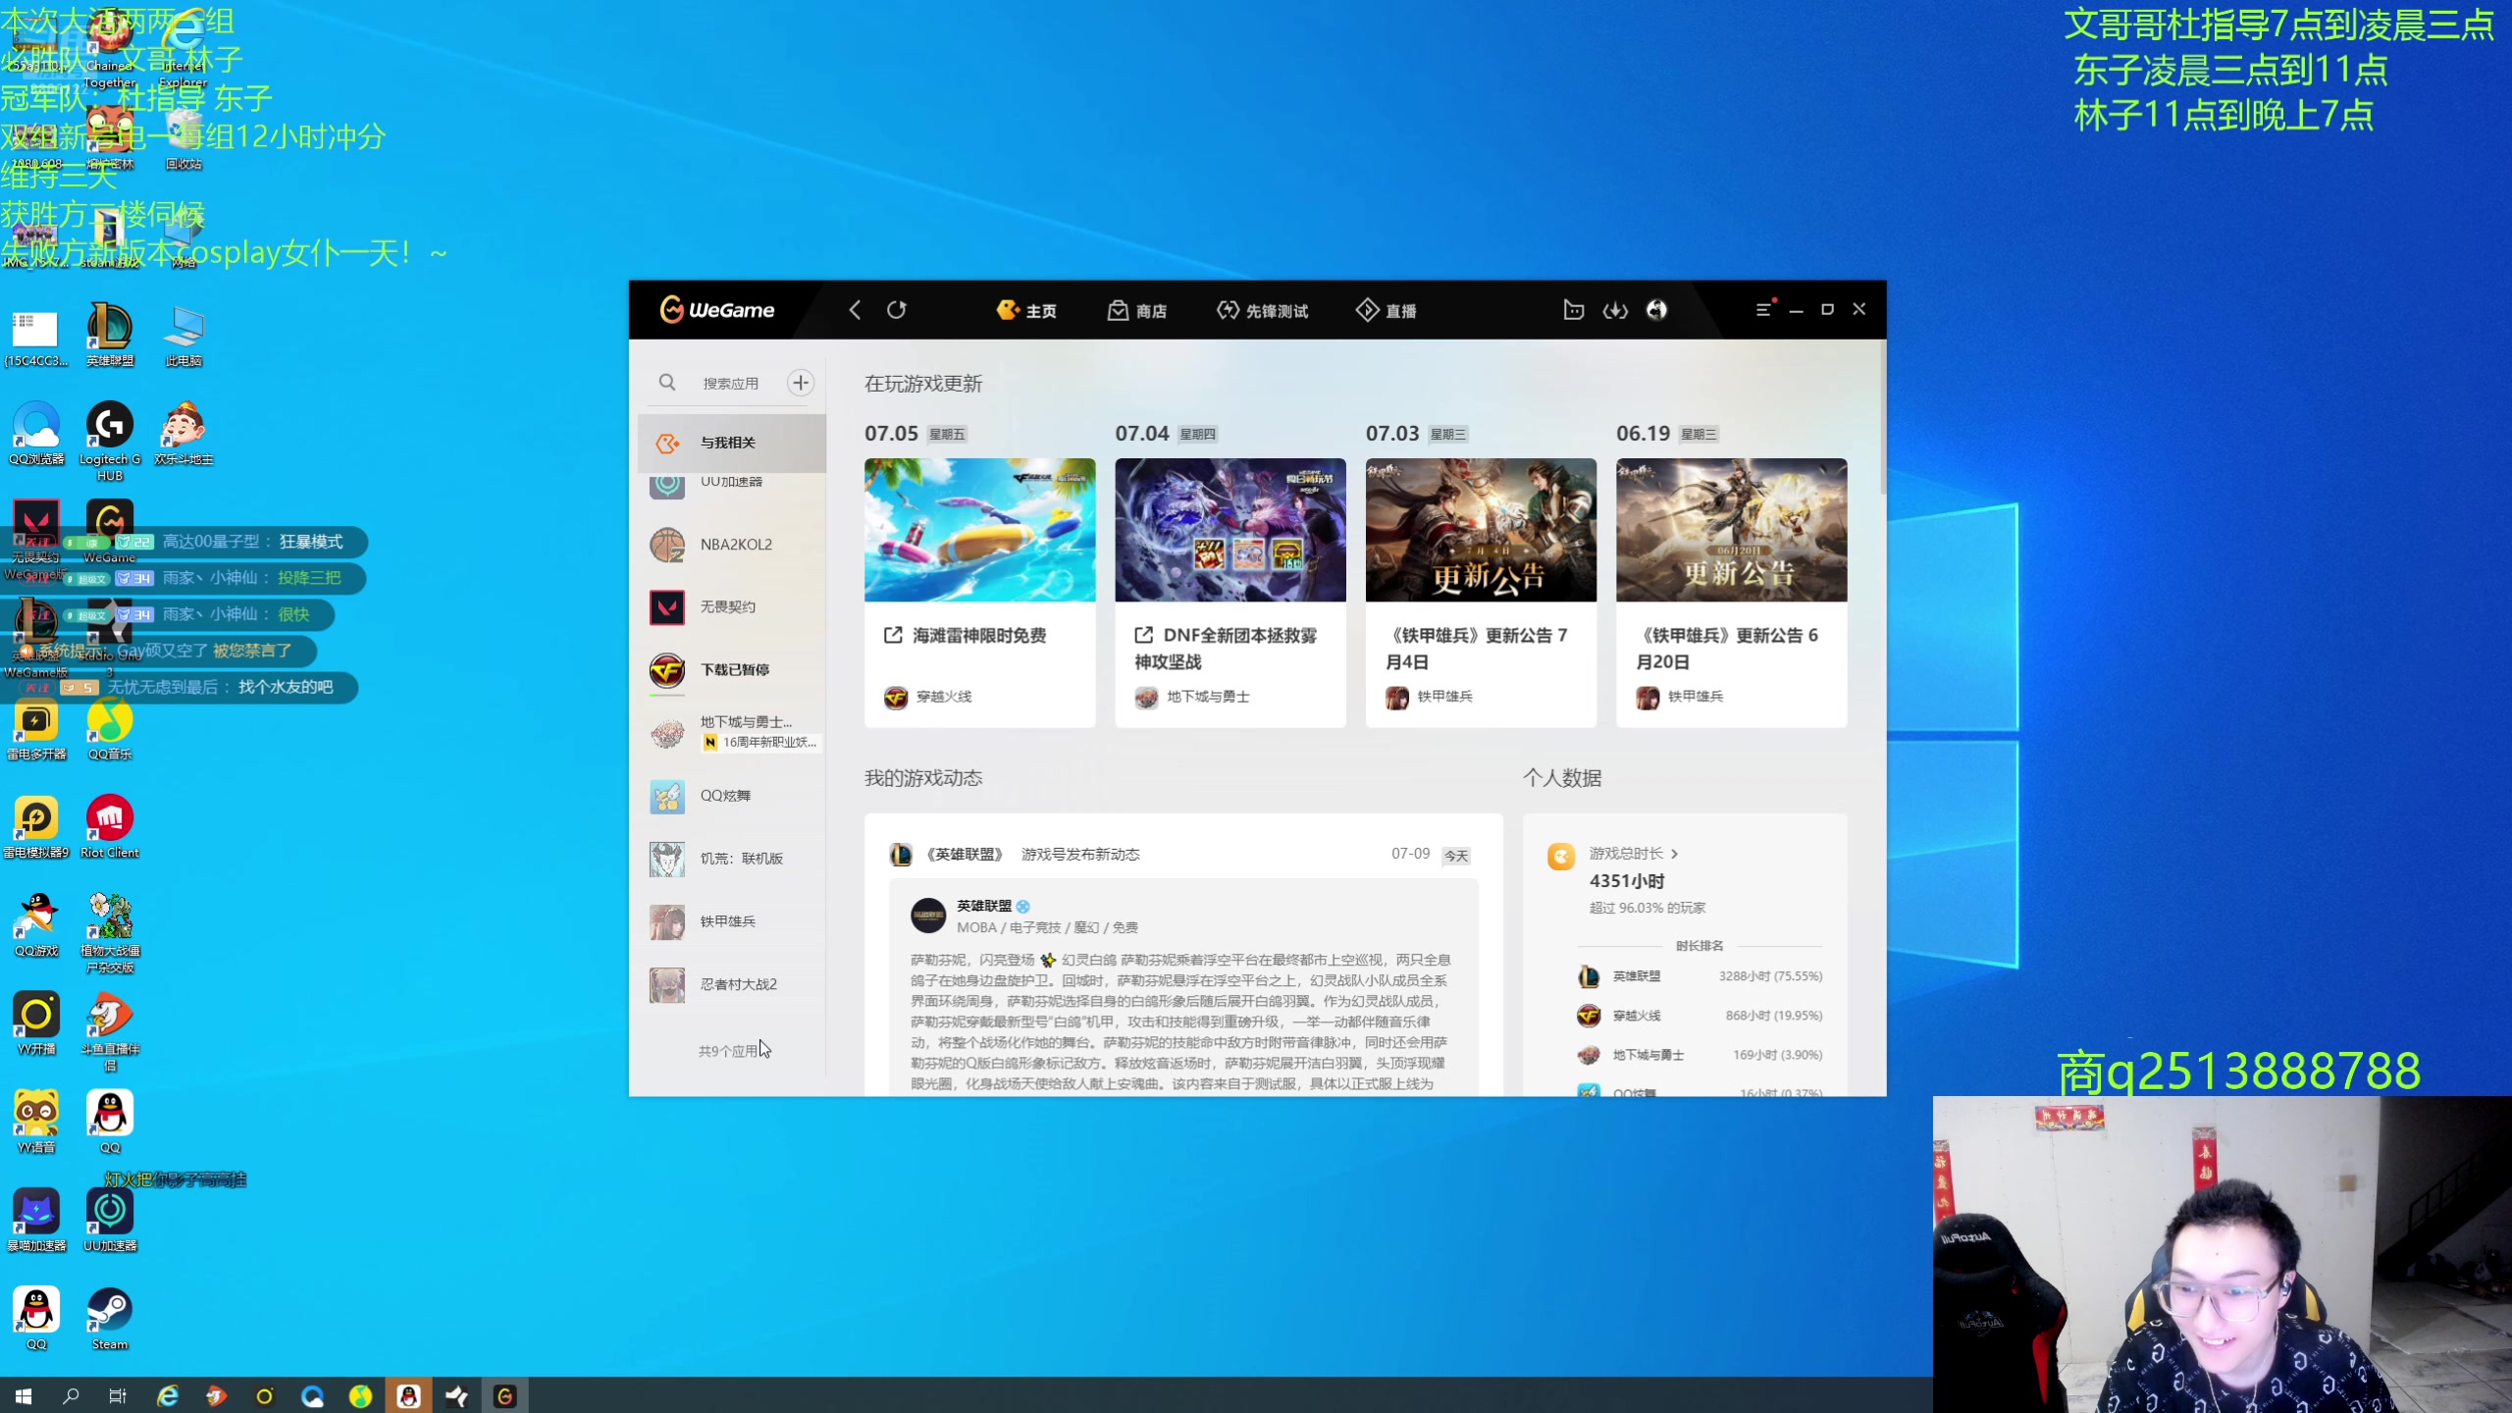Click the user avatar in WeGame header
This screenshot has height=1413, width=2512.
tap(1656, 310)
